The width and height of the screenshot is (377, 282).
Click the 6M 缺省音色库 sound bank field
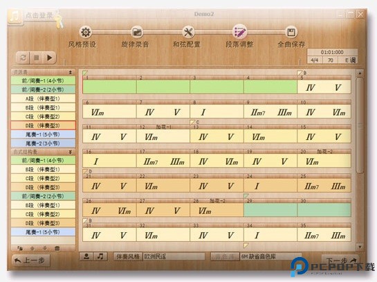(x=270, y=256)
